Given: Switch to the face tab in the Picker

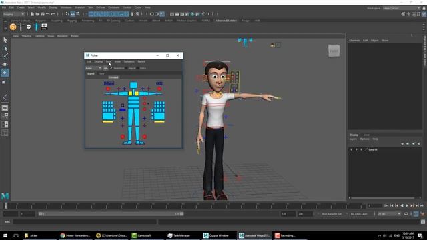Looking at the screenshot, I should coord(101,73).
